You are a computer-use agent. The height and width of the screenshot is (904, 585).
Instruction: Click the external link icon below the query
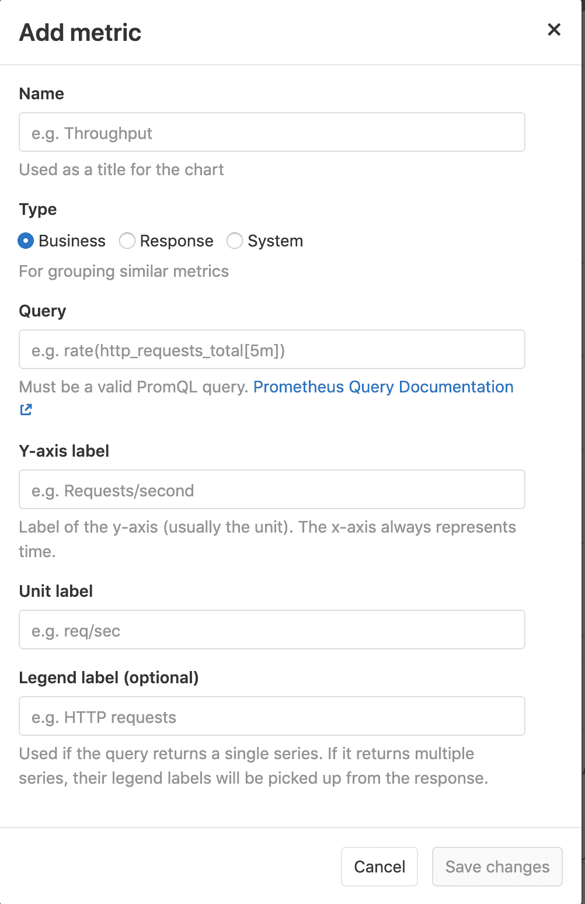(x=26, y=410)
